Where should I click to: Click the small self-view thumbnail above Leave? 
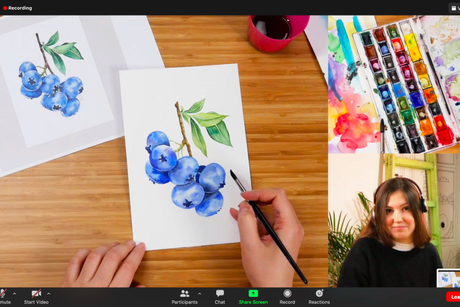(449, 278)
